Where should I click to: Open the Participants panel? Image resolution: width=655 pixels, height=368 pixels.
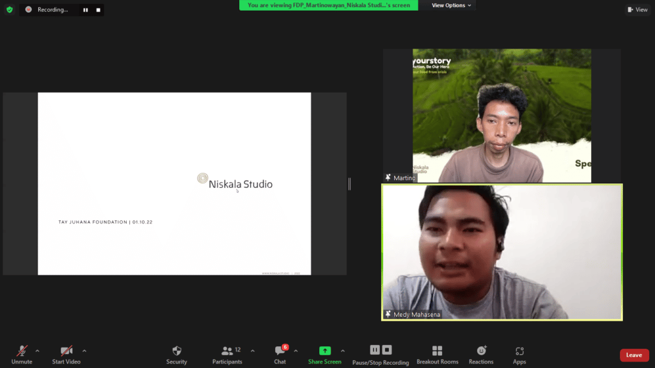pyautogui.click(x=227, y=355)
